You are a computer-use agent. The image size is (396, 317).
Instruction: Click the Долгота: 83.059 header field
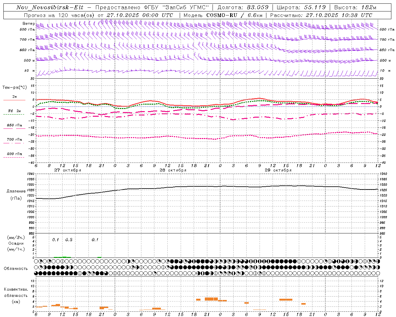point(243,7)
